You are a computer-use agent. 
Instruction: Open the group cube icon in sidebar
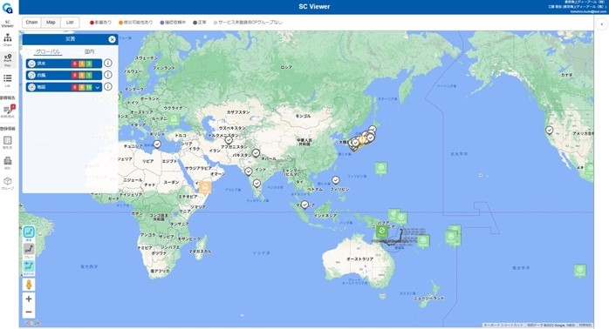click(7, 183)
